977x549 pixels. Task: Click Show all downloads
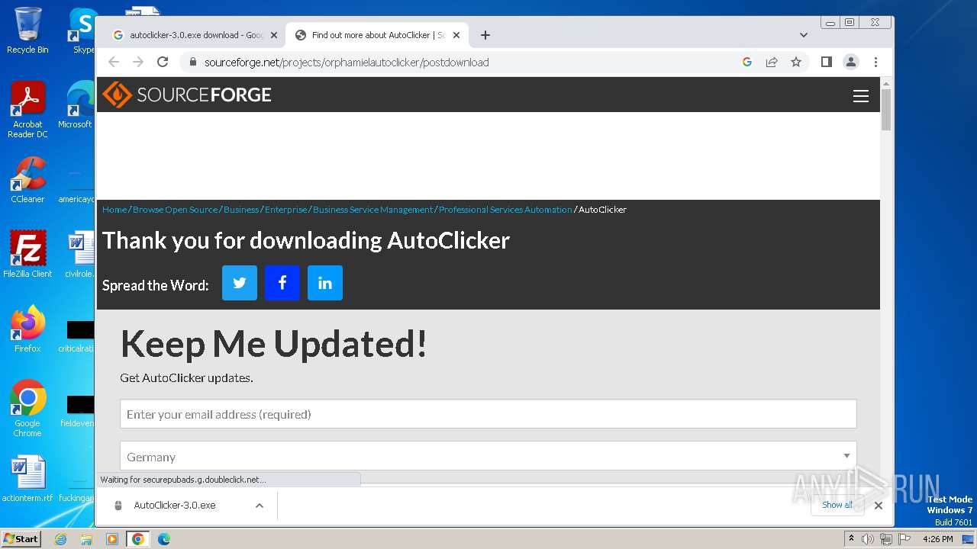pos(837,505)
